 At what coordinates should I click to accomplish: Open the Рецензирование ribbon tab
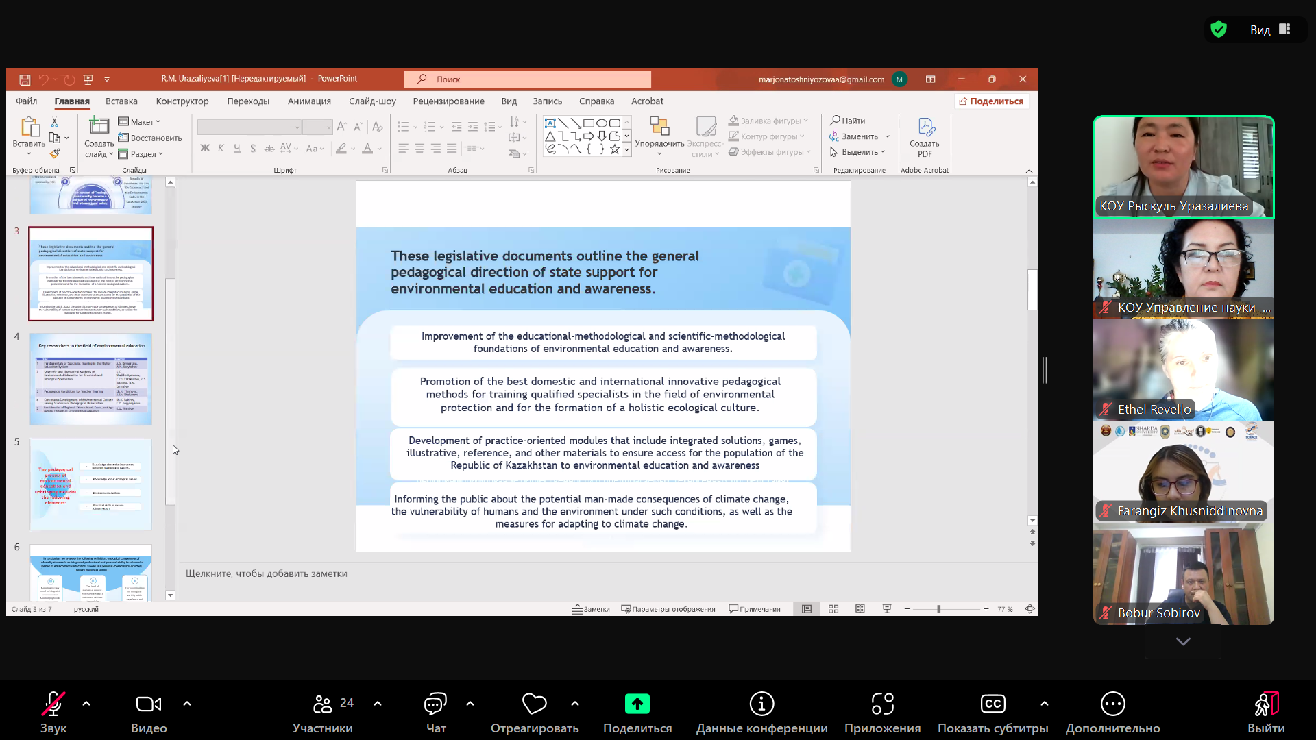448,101
